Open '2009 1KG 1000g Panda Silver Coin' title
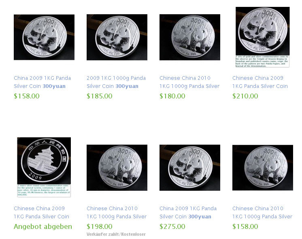 point(116,82)
